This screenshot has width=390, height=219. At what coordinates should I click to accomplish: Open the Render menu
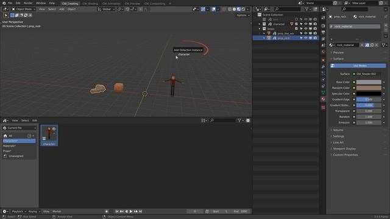pos(28,3)
